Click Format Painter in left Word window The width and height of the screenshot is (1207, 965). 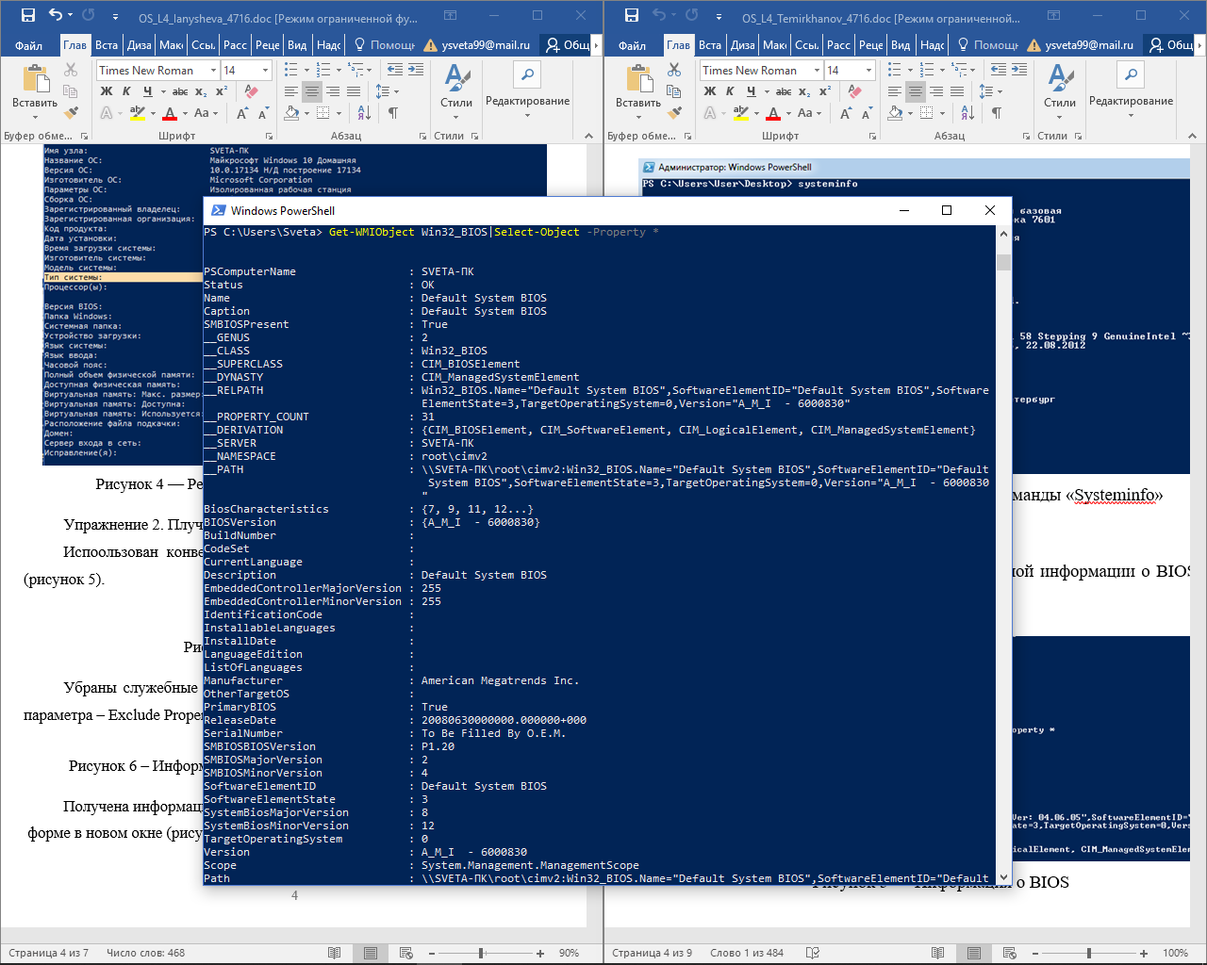[71, 113]
